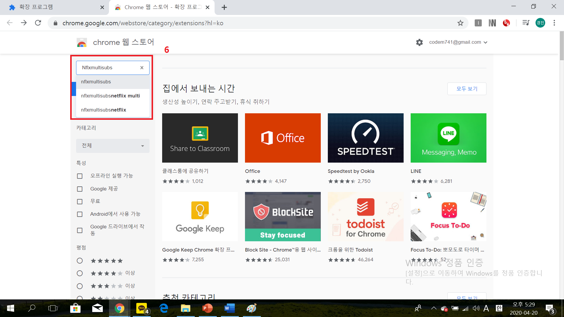Screen dimensions: 564x317
Task: Open the Chrome three-dot menu
Action: click(554, 23)
